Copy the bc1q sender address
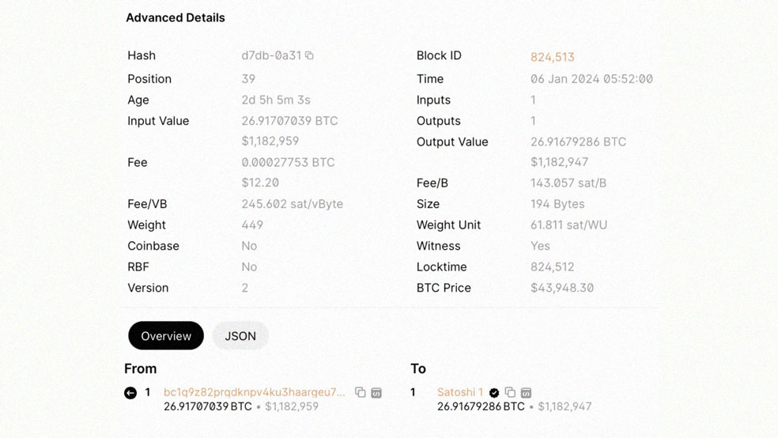Image resolution: width=778 pixels, height=438 pixels. point(361,392)
